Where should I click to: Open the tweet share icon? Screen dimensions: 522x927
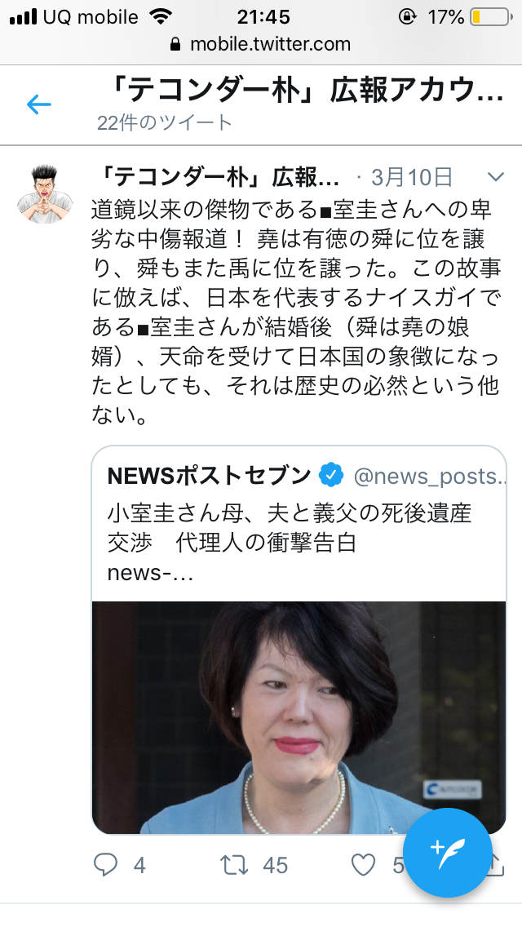[497, 865]
